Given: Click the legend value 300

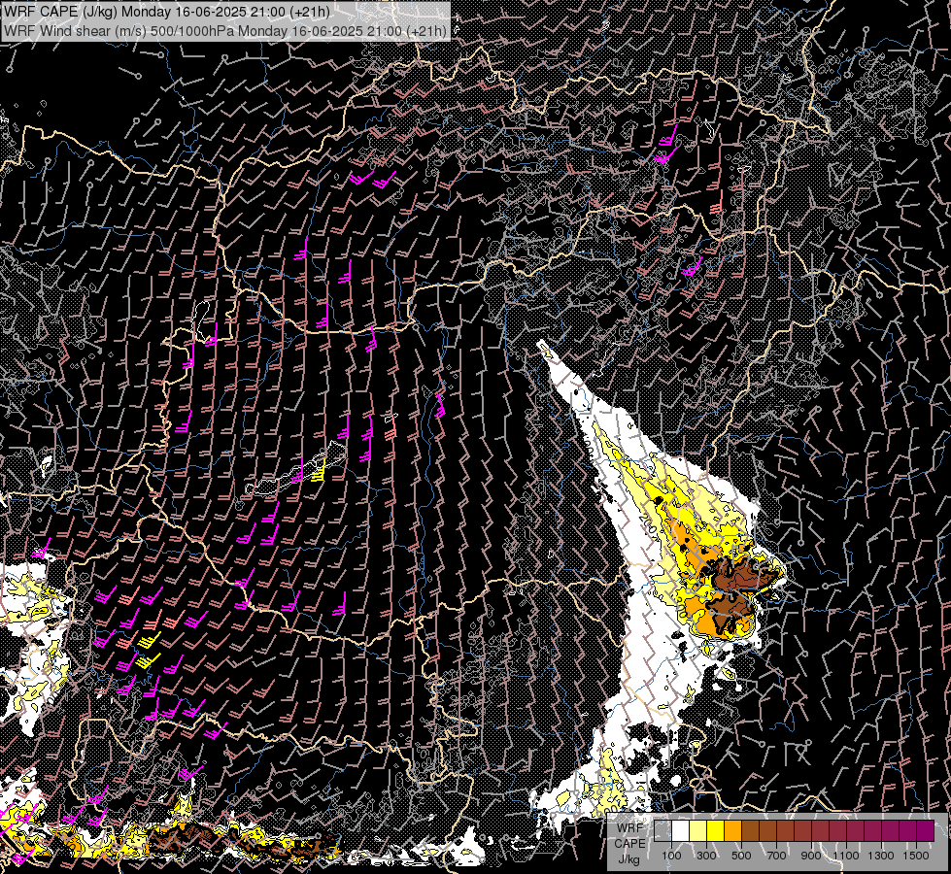Looking at the screenshot, I should click(x=706, y=856).
